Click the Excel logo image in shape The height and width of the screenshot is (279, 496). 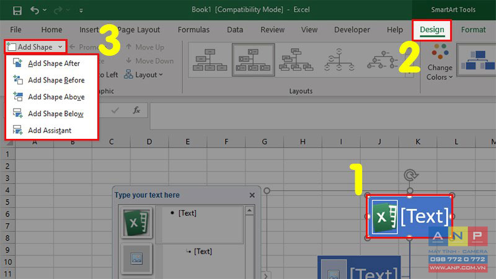(384, 217)
